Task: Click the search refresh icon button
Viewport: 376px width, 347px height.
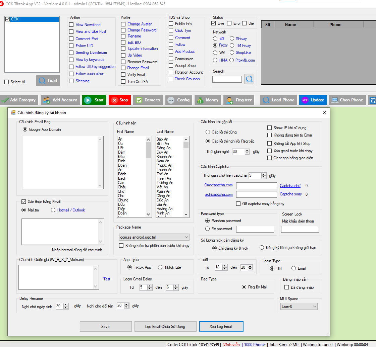Action: coord(249,79)
